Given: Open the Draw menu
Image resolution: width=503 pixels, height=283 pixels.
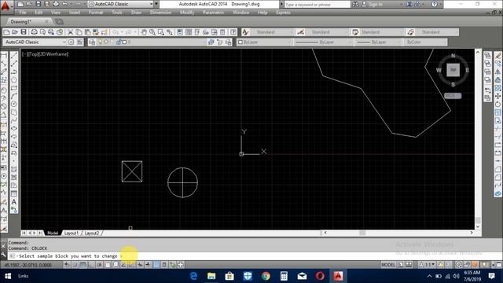Looking at the screenshot, I should pos(136,13).
